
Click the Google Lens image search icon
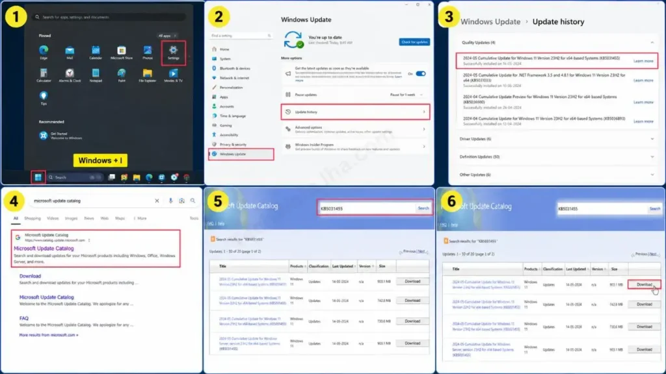coord(182,201)
